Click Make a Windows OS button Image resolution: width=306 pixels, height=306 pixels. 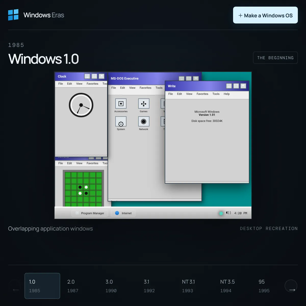pos(265,15)
